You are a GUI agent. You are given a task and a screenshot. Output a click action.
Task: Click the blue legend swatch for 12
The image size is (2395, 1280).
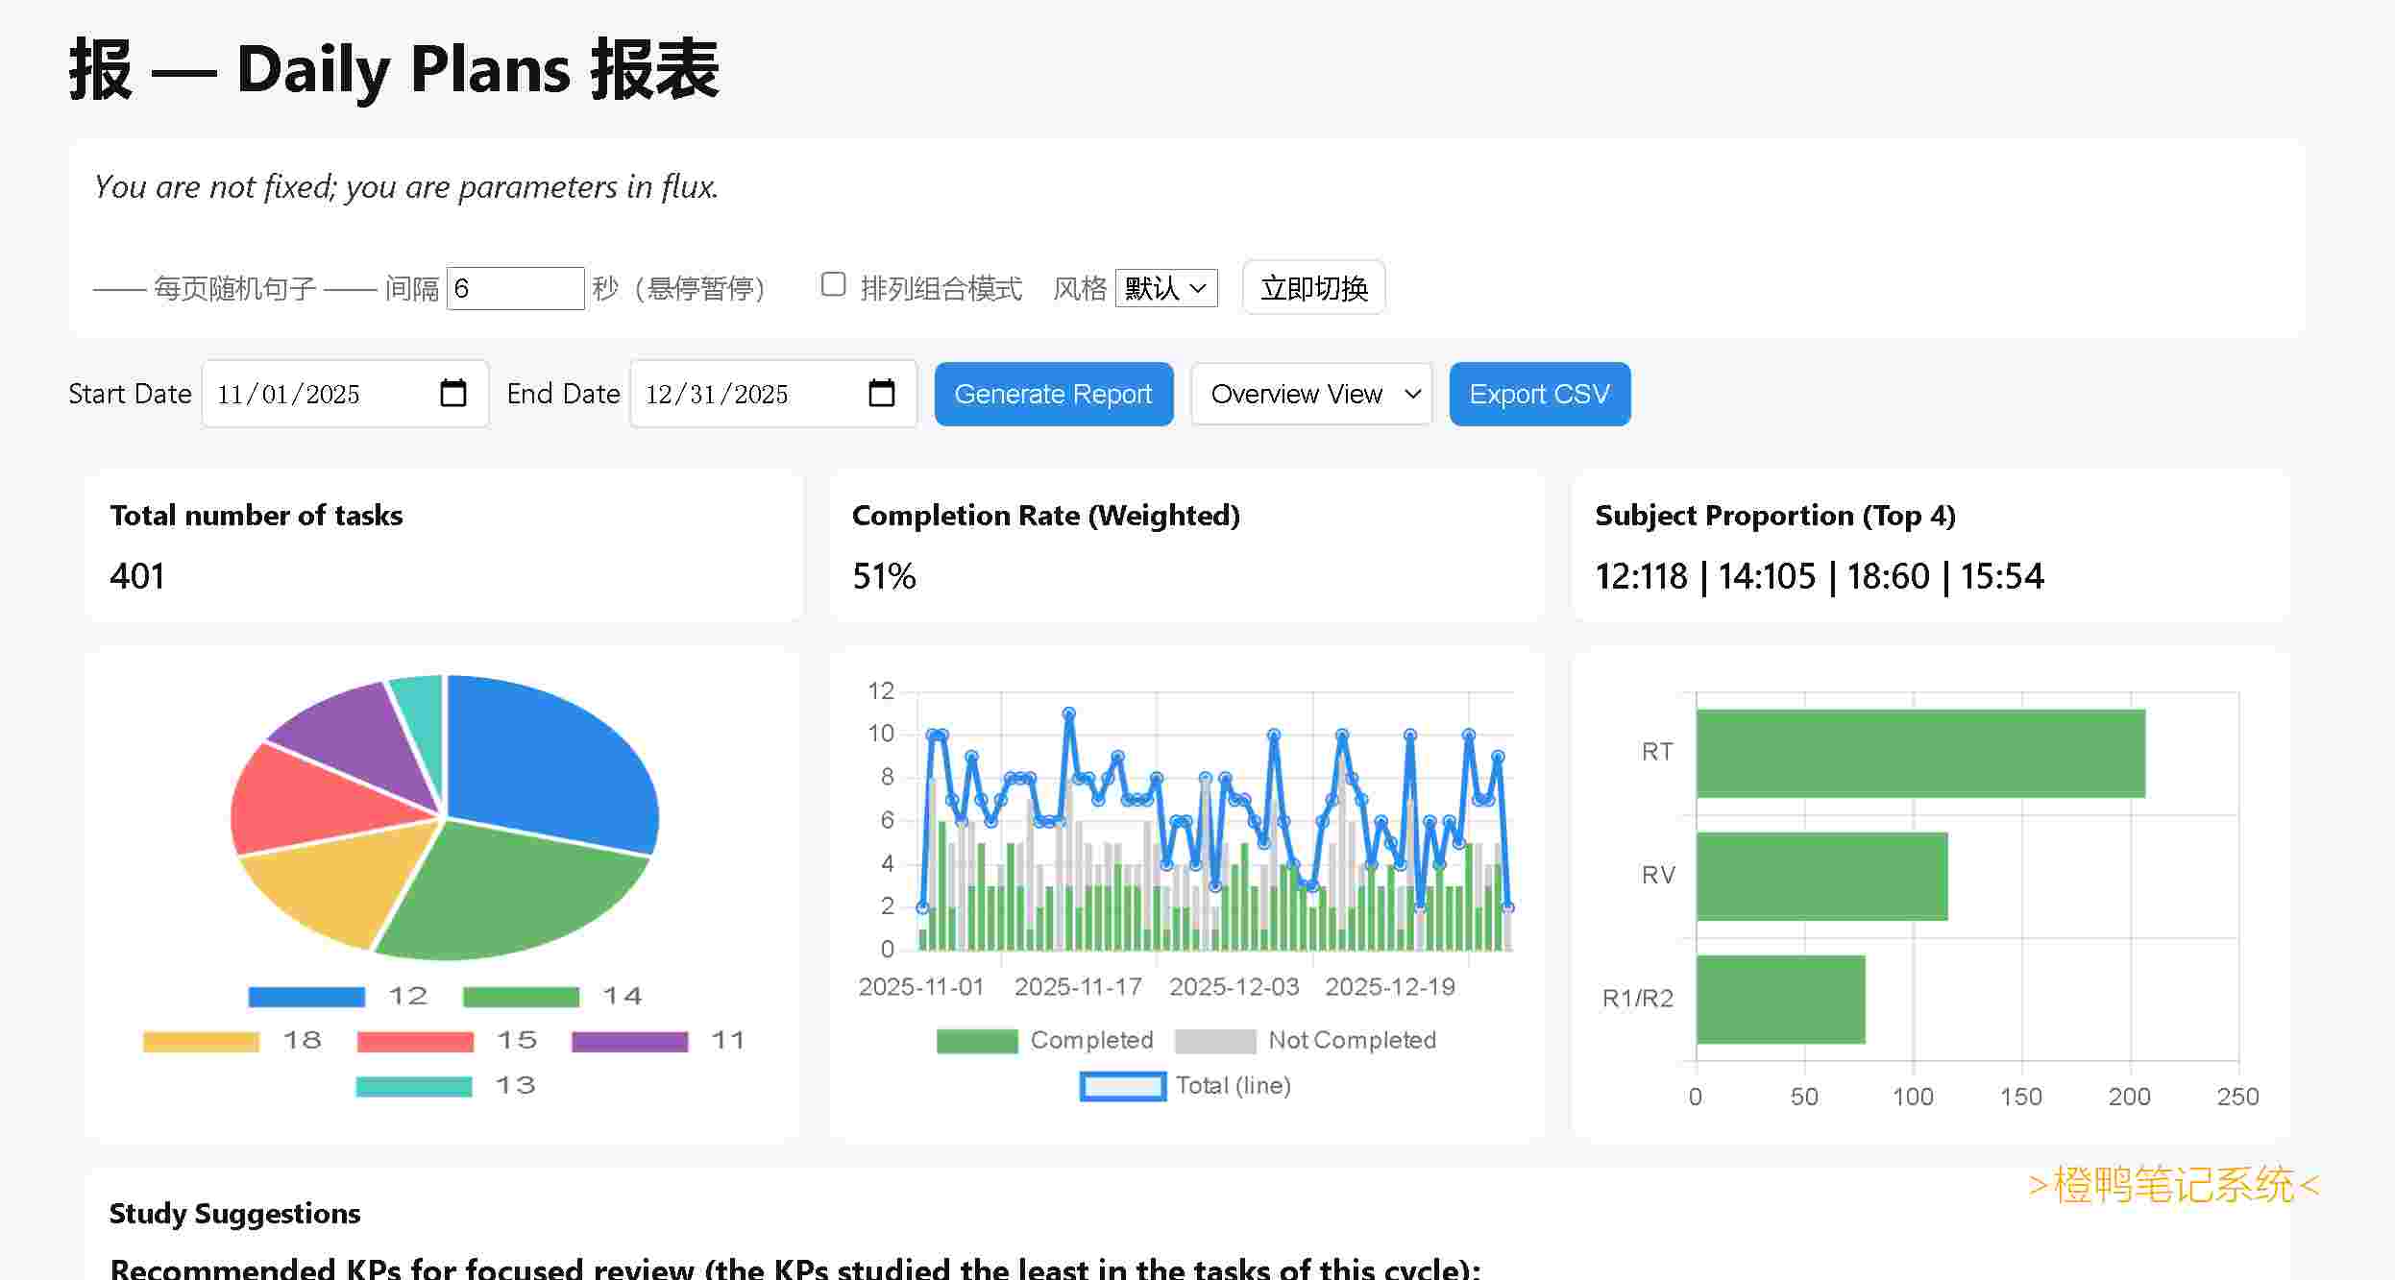coord(306,997)
